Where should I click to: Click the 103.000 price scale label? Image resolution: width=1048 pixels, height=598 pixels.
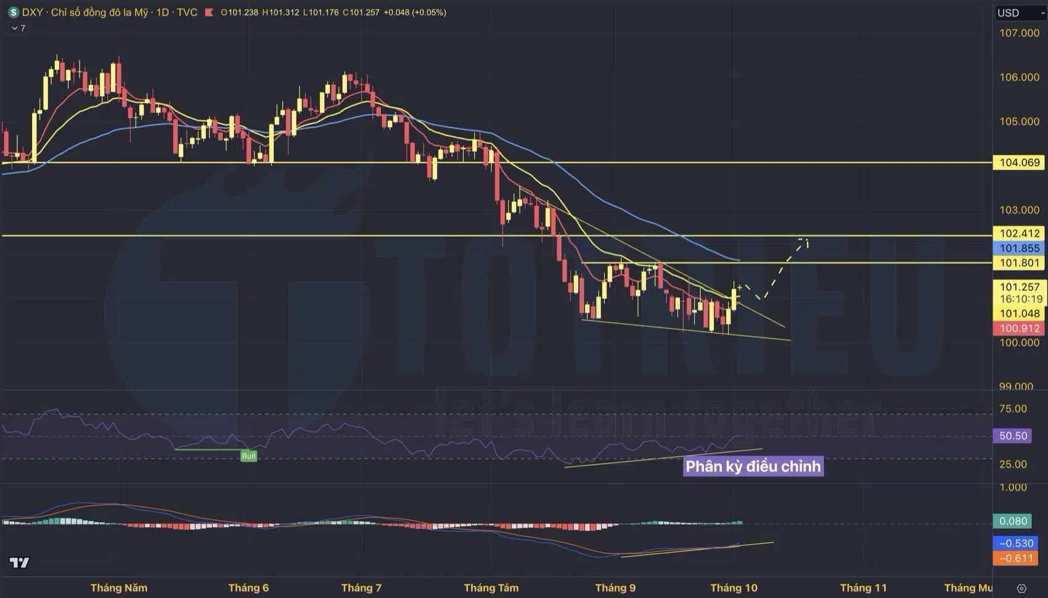tap(1020, 210)
